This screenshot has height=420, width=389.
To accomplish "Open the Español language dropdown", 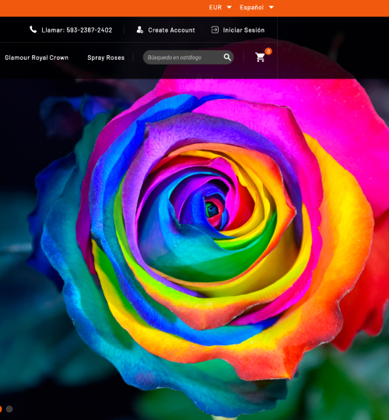I will click(257, 7).
